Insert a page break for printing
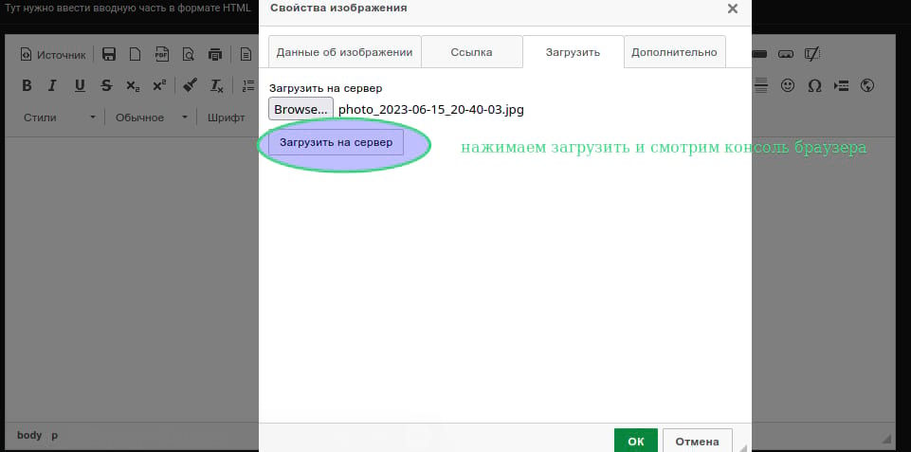This screenshot has height=452, width=911. click(x=841, y=86)
